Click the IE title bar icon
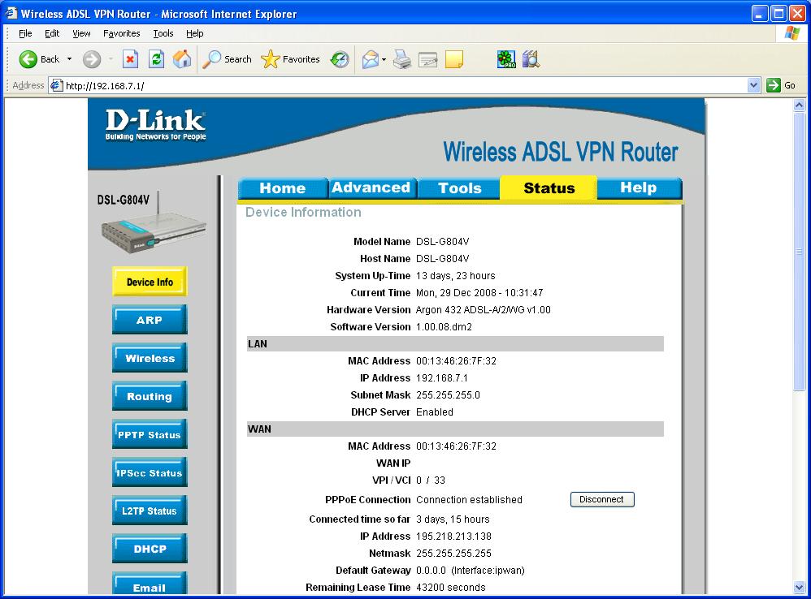 (11, 14)
